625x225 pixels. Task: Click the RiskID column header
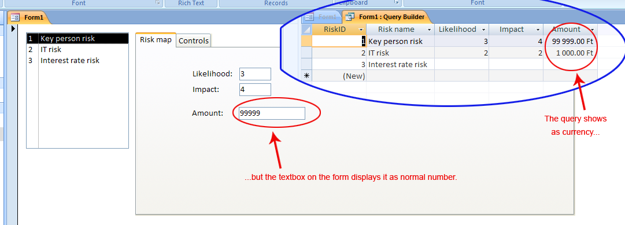coord(339,29)
